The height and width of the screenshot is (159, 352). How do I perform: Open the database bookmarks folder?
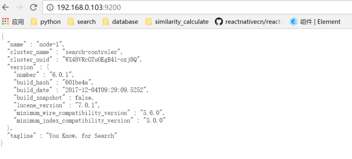(x=120, y=22)
